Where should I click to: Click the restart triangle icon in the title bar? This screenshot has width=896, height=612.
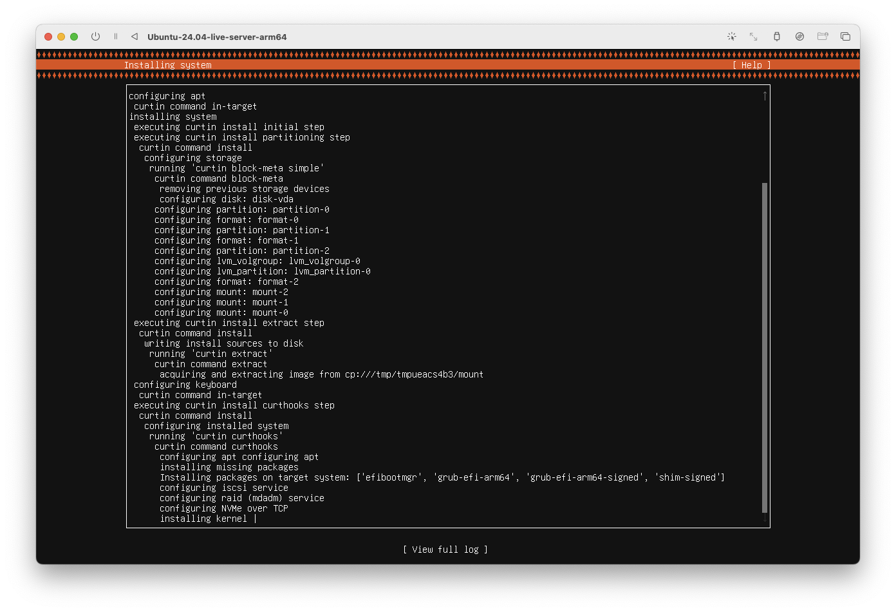135,37
